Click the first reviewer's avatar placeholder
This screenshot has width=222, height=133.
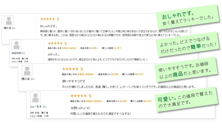point(9,21)
